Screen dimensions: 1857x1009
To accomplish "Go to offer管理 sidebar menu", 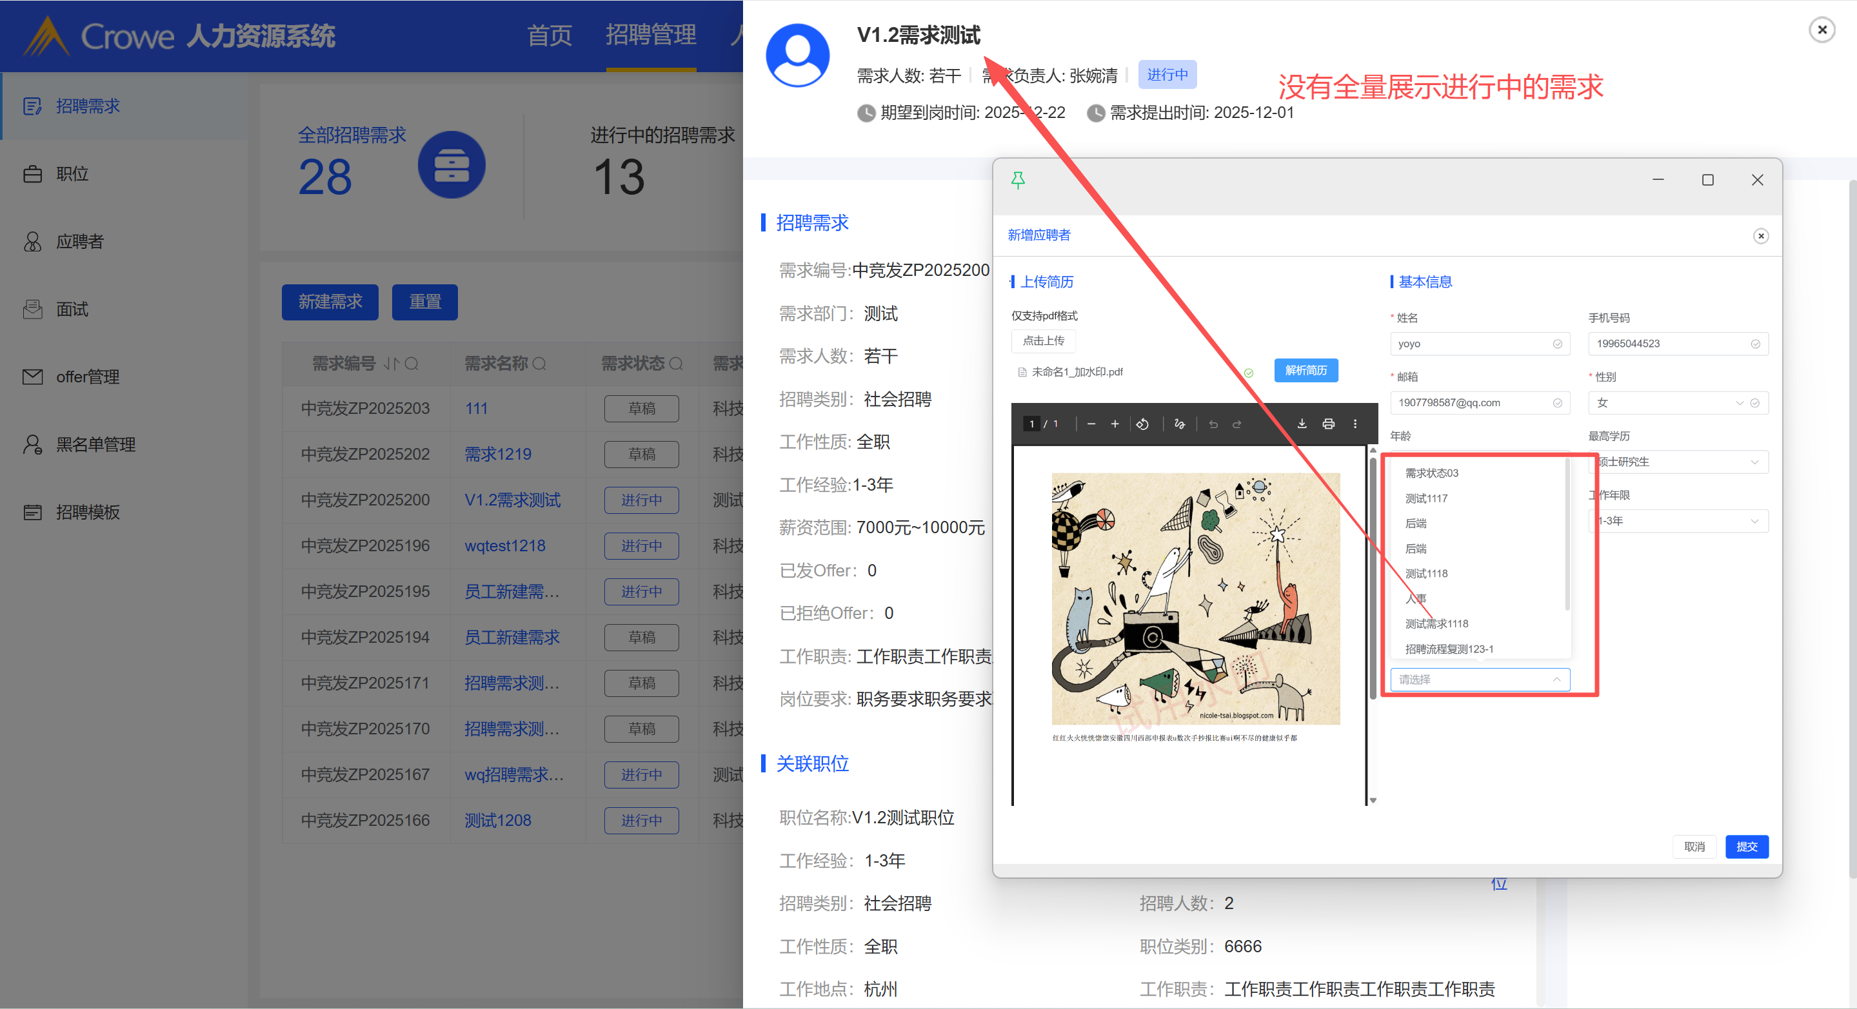I will [x=87, y=377].
